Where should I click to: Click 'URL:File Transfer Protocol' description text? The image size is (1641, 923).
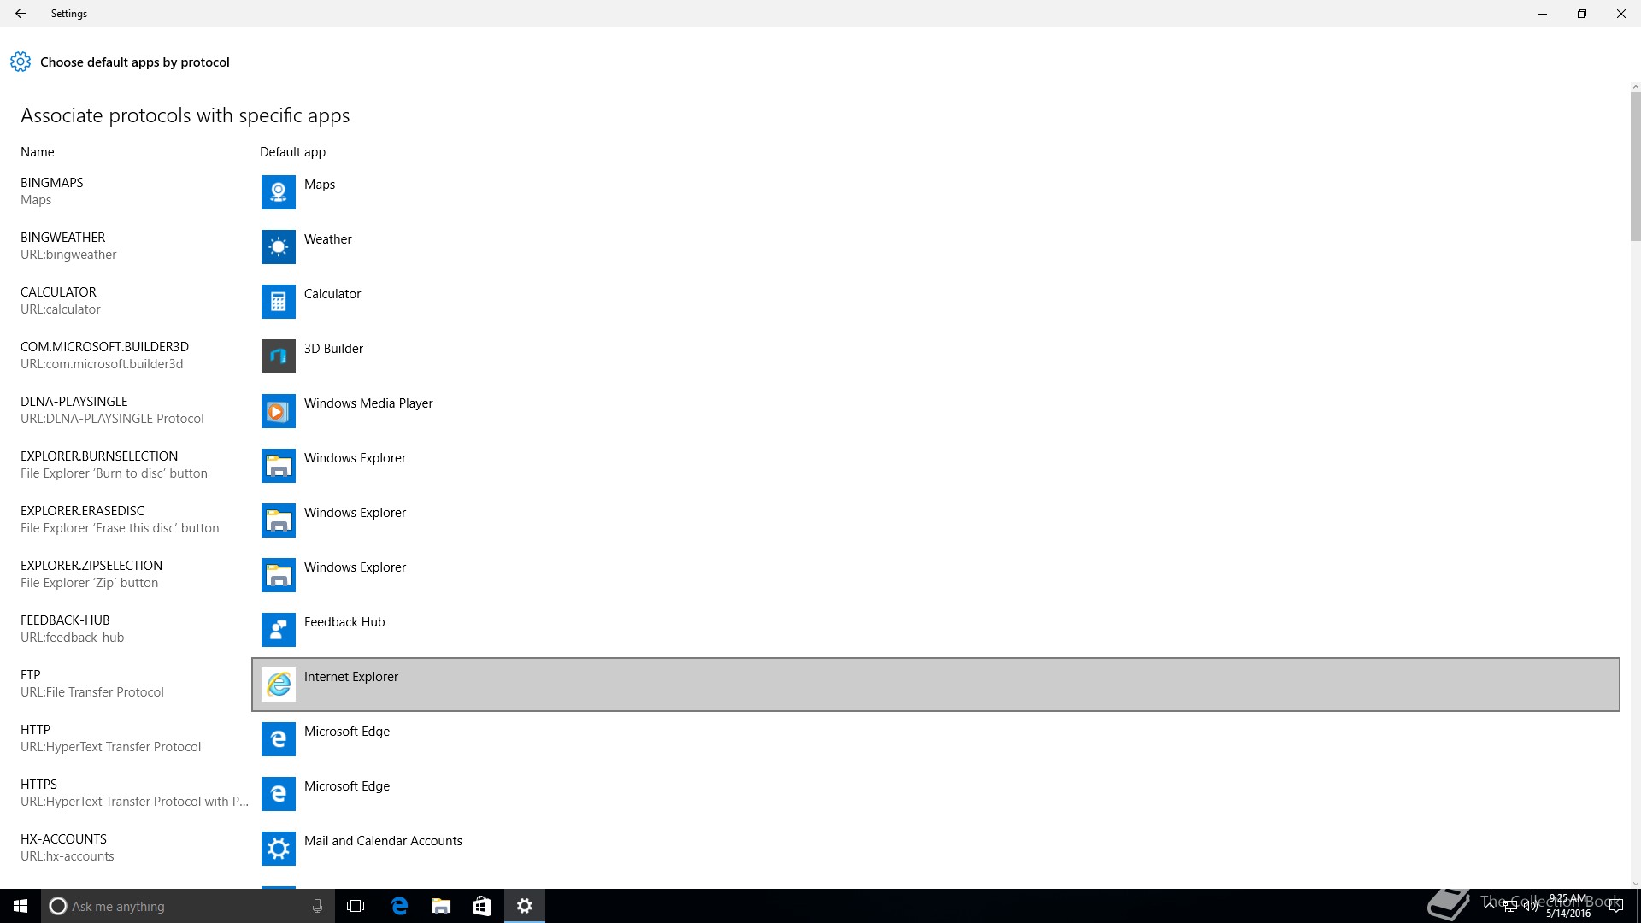[92, 692]
